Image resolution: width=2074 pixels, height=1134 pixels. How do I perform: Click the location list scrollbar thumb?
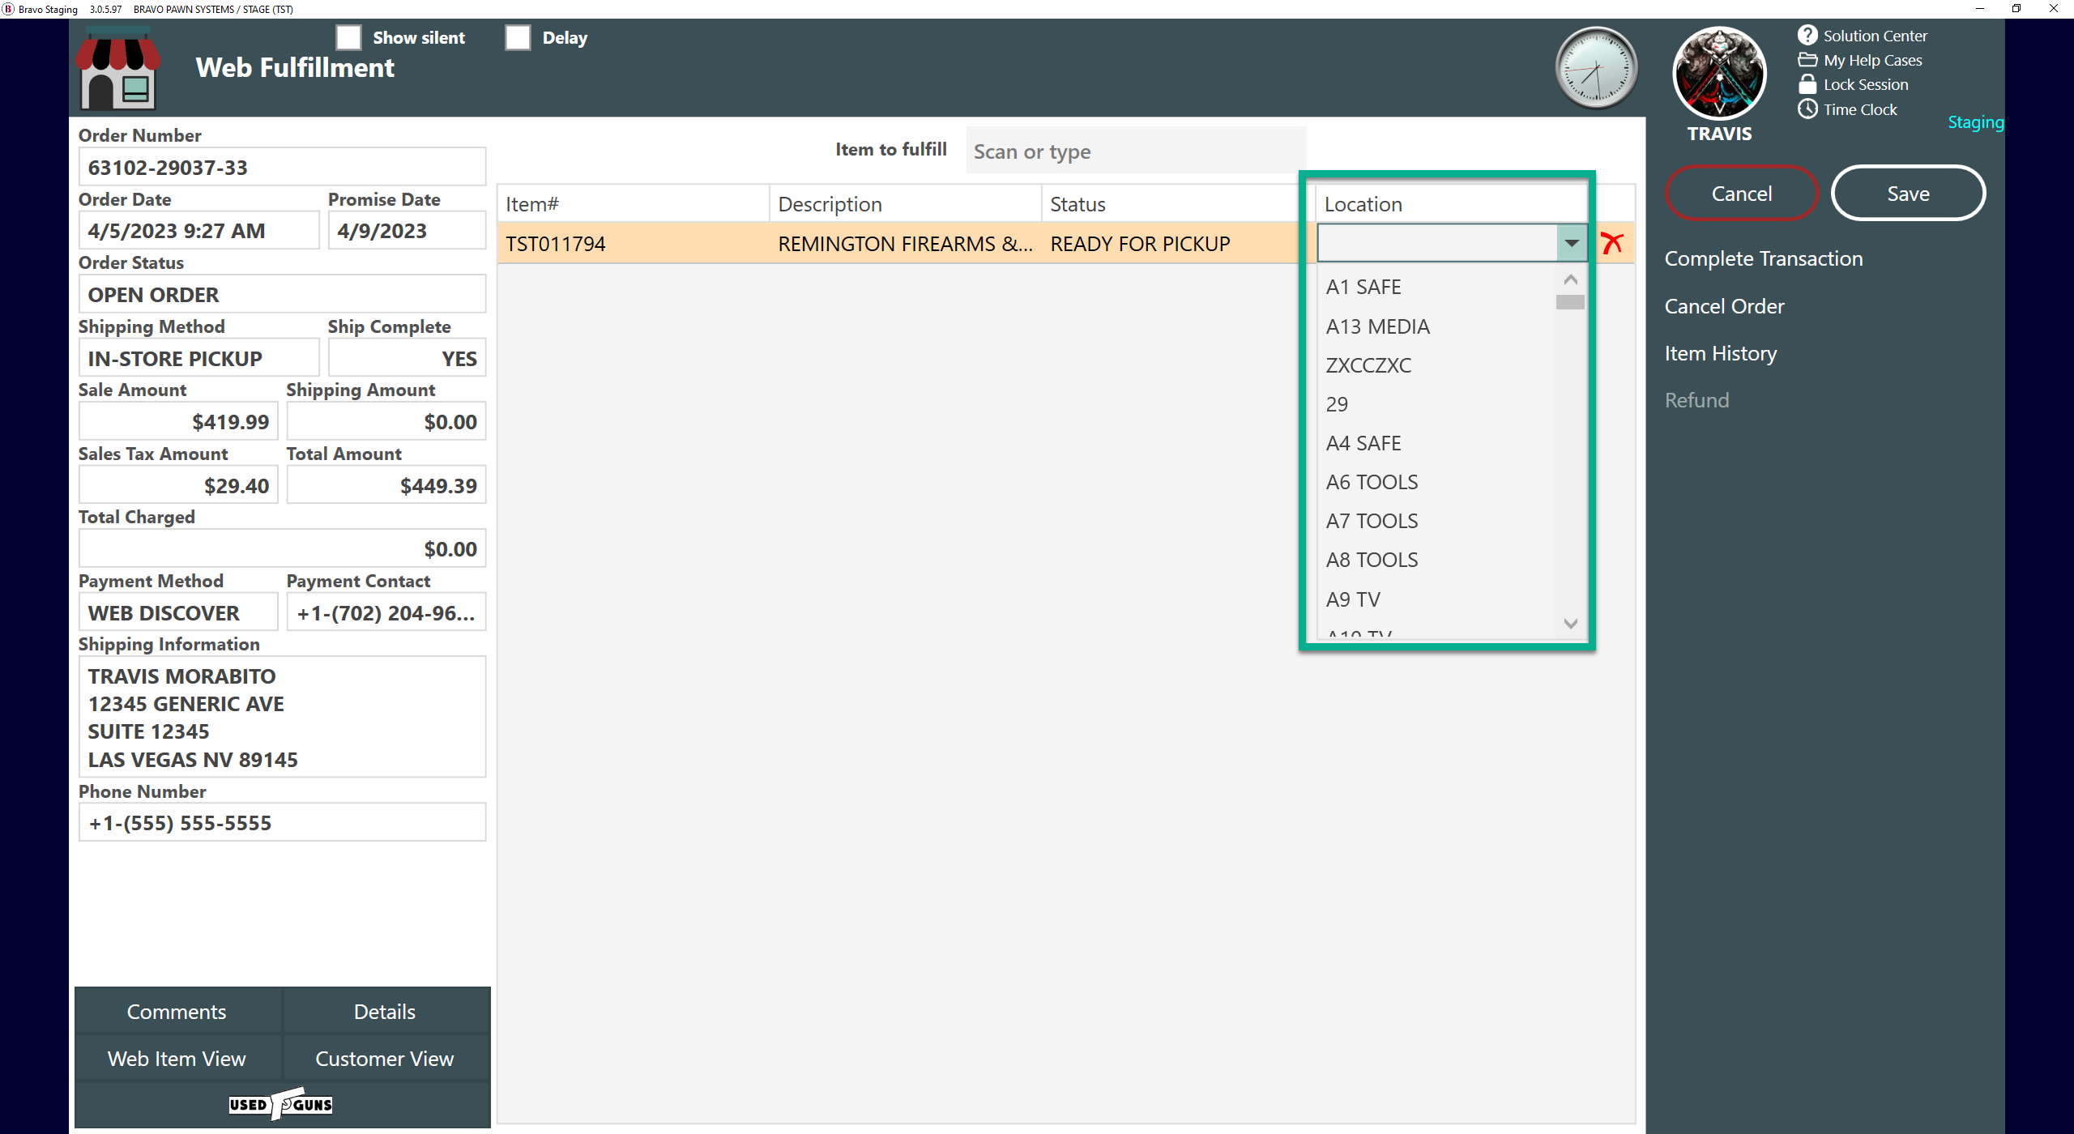(x=1570, y=301)
